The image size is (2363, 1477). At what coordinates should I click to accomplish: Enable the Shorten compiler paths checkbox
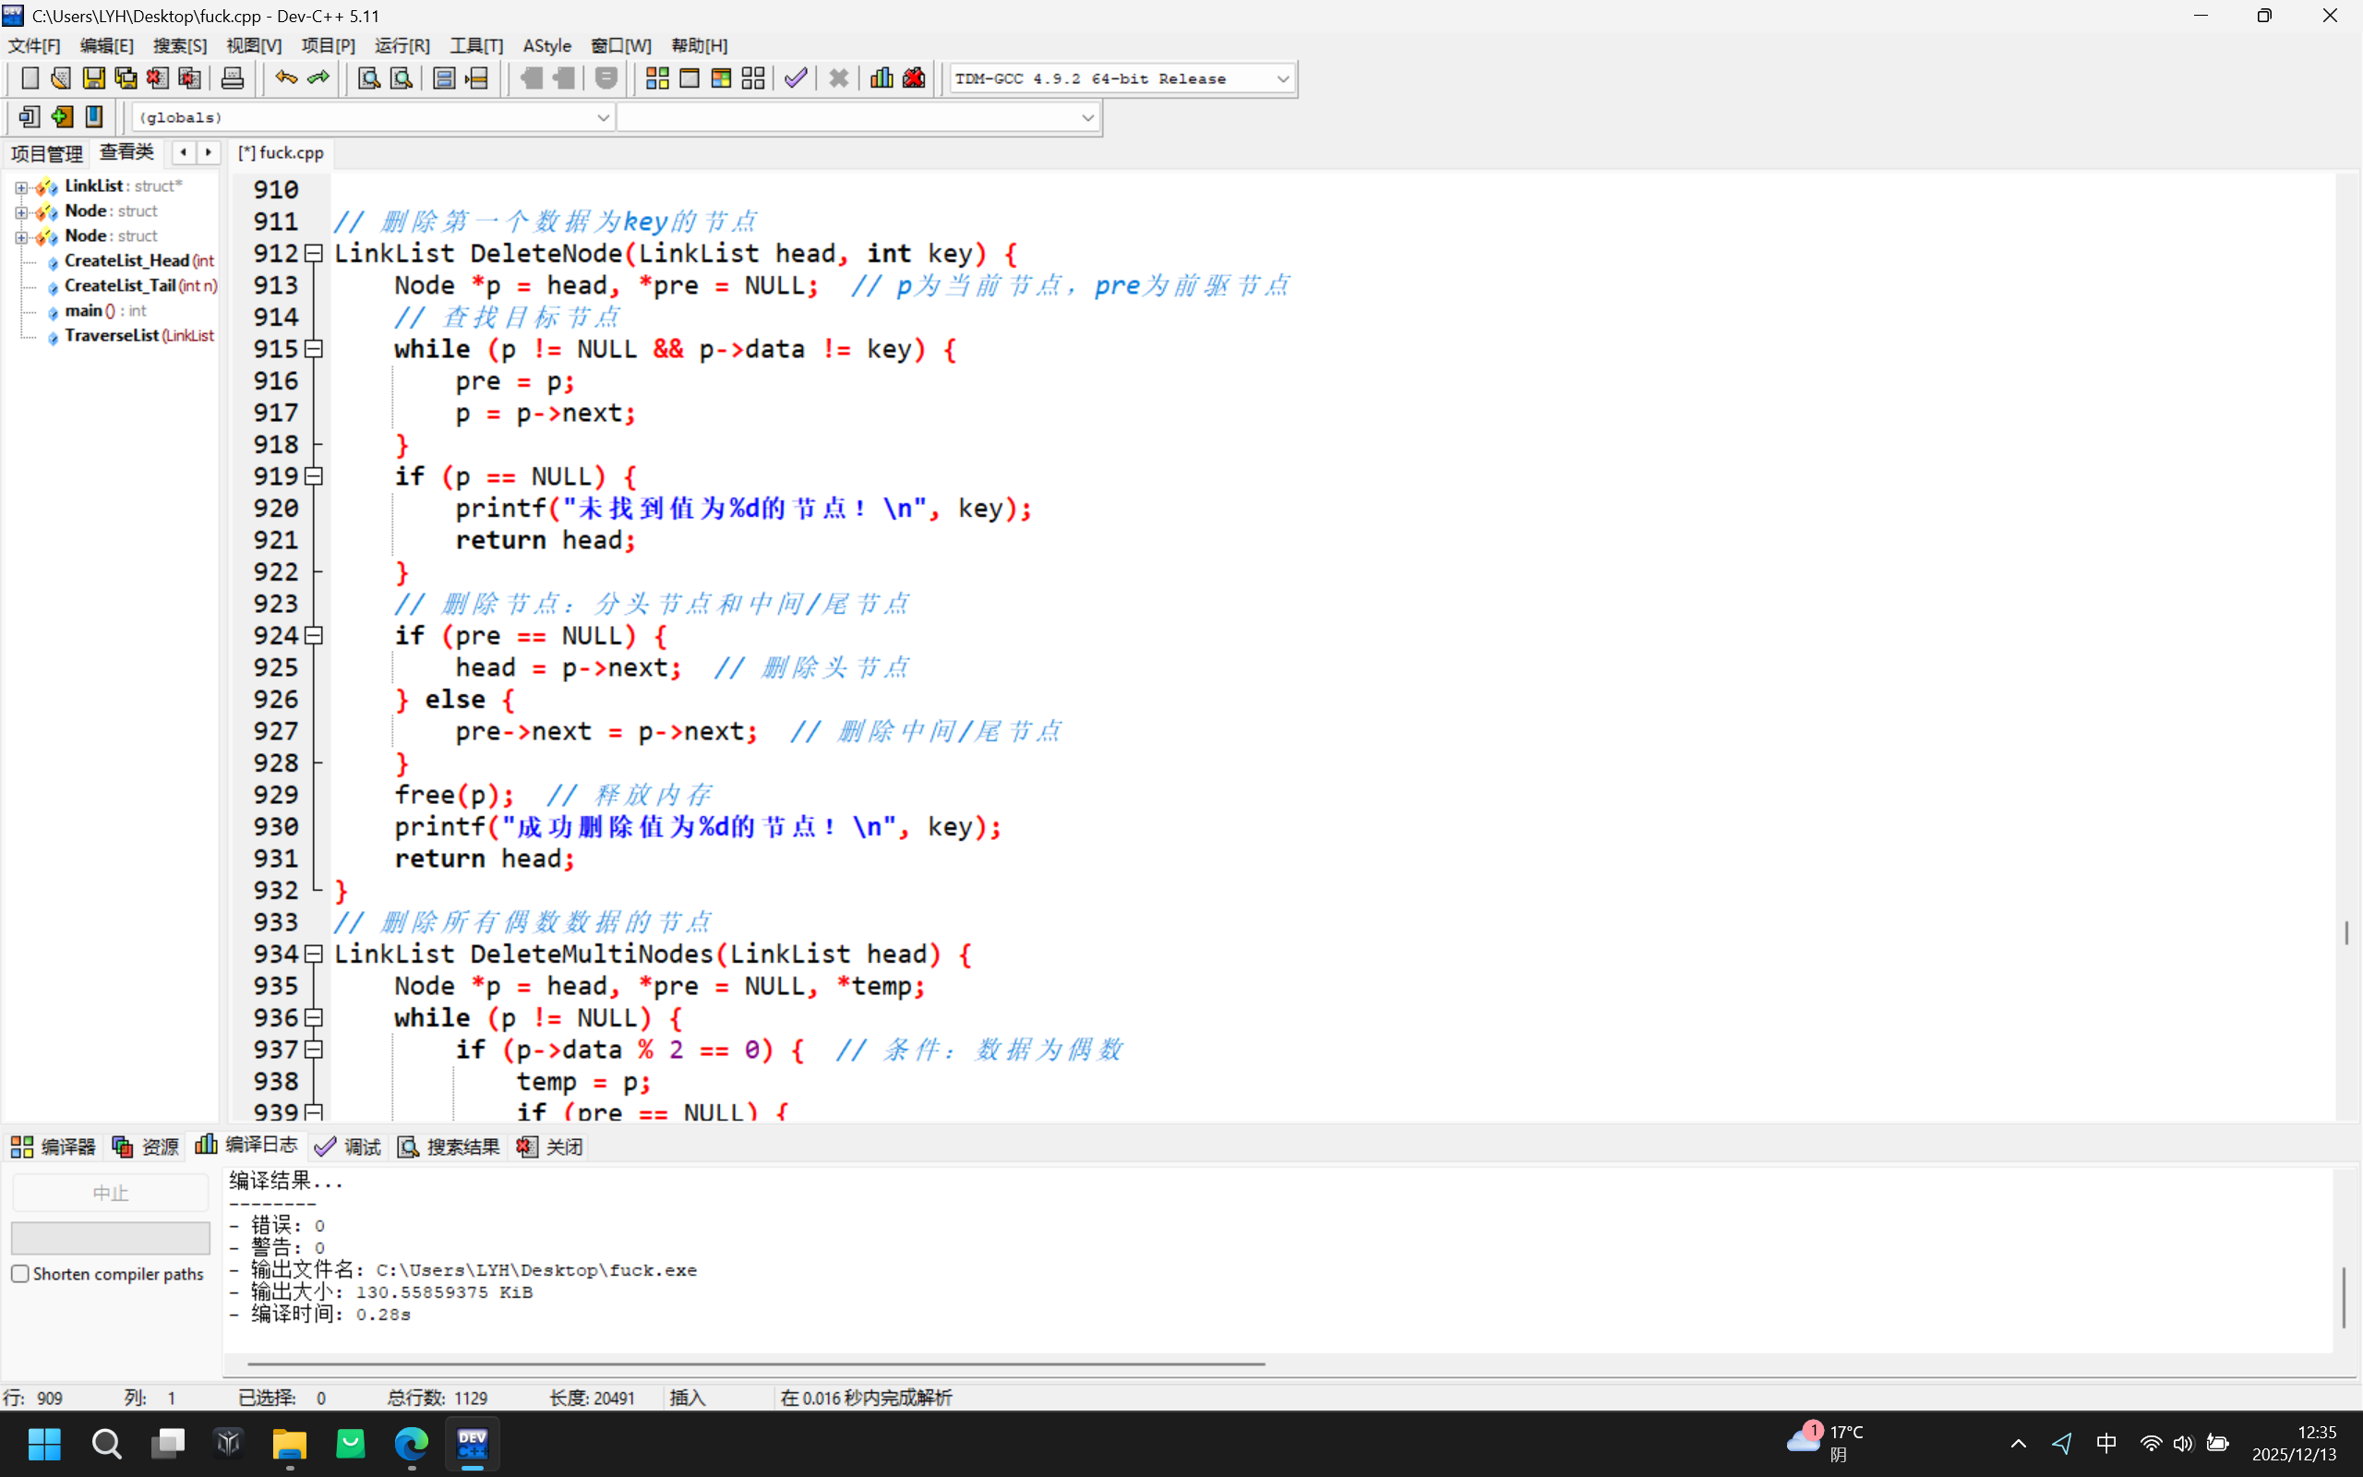(19, 1273)
